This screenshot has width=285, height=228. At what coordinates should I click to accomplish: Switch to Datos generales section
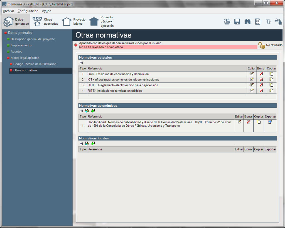(x=16, y=22)
